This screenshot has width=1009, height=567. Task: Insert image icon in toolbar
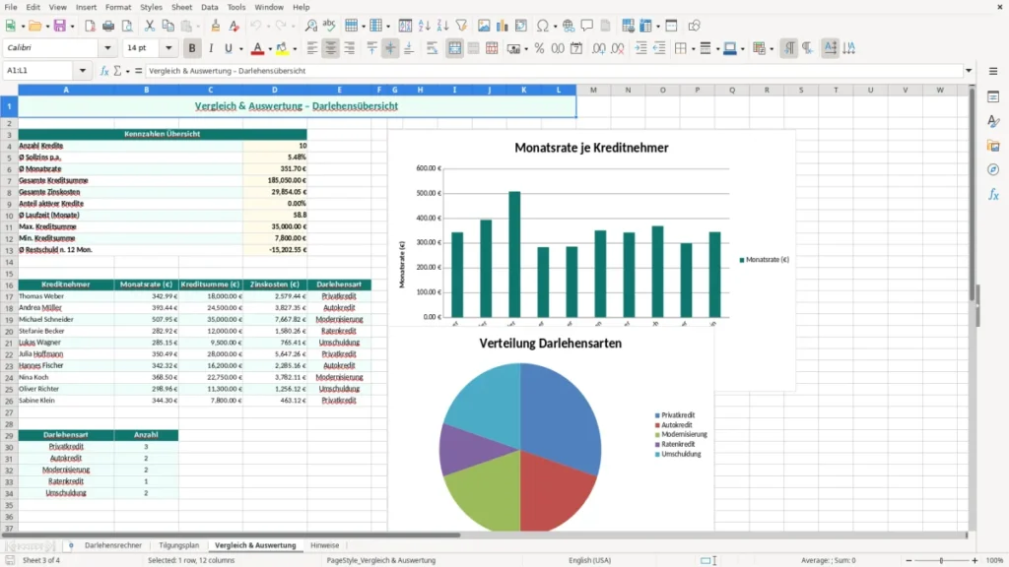[484, 26]
